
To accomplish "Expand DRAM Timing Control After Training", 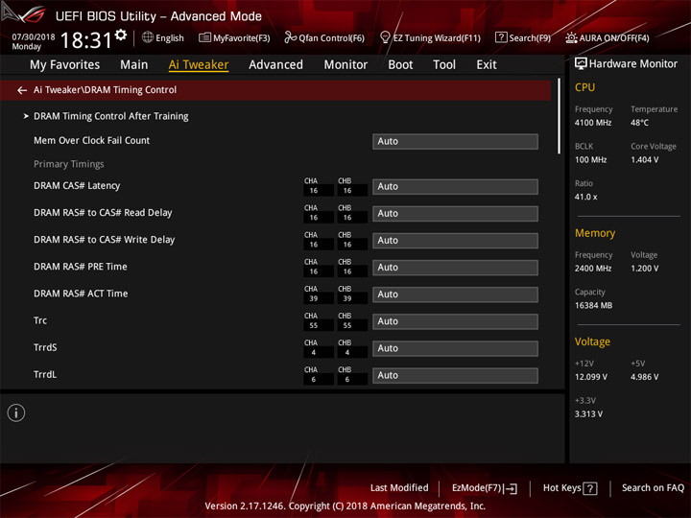I will 111,116.
